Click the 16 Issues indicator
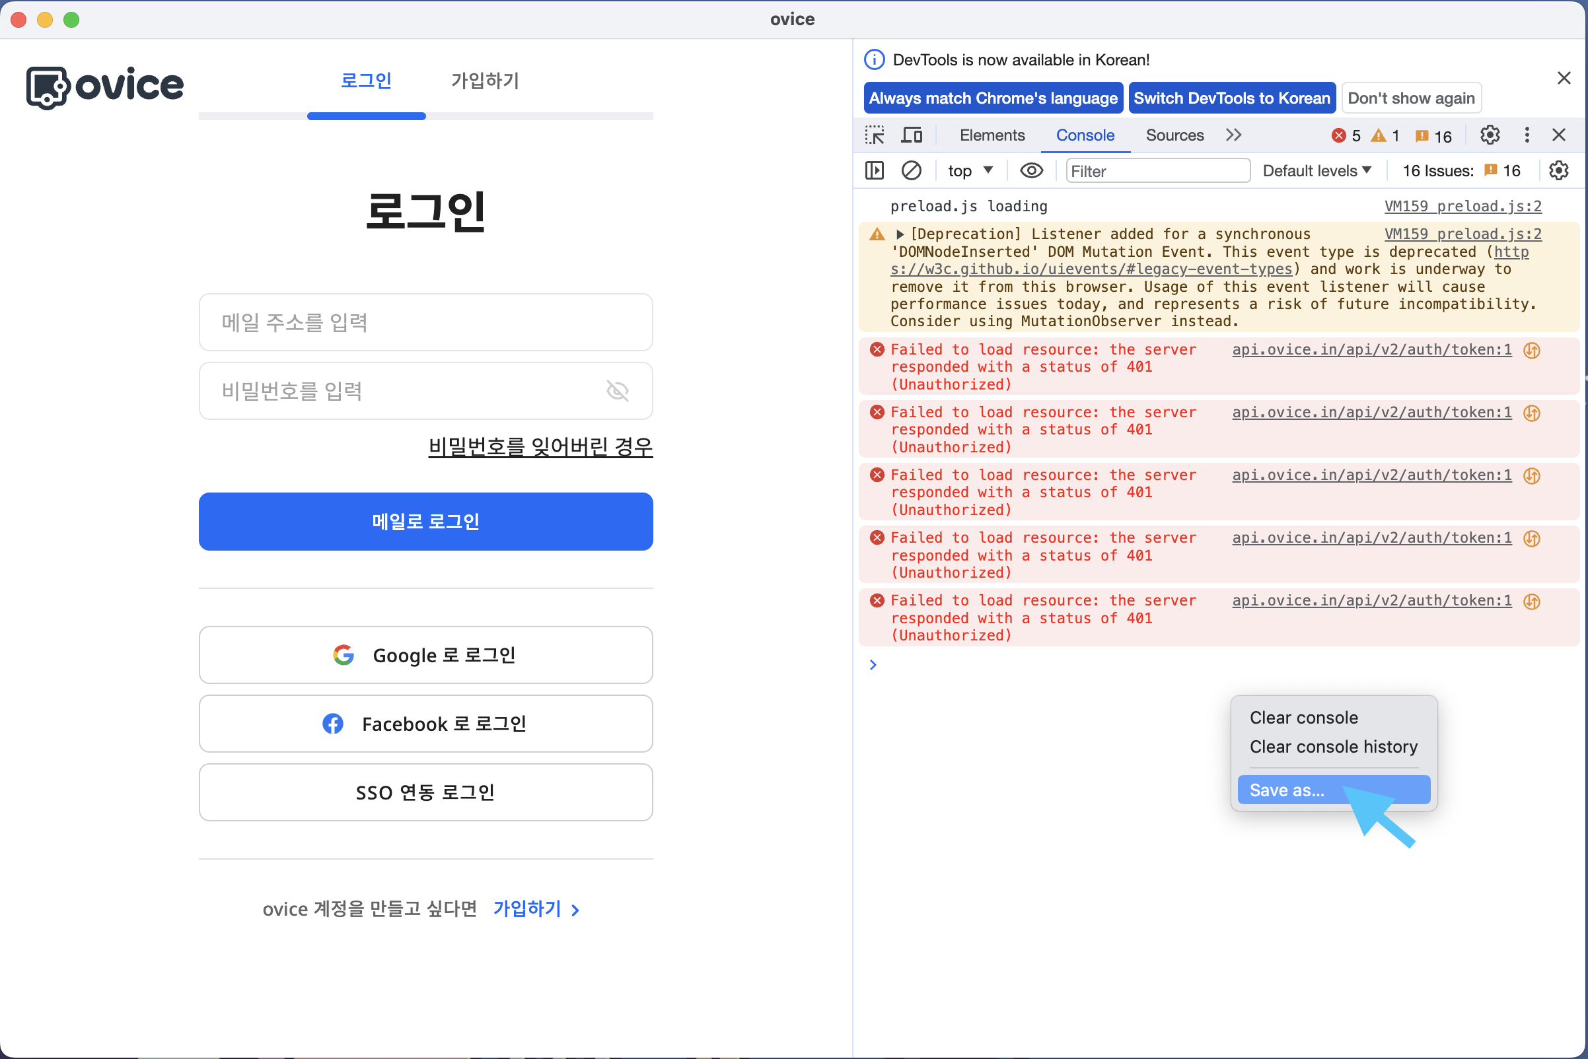 (1461, 171)
